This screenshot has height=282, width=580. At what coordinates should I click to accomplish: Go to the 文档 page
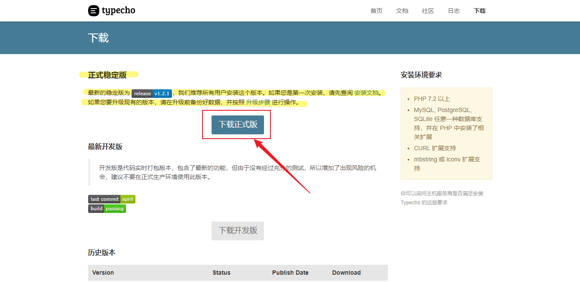(402, 11)
